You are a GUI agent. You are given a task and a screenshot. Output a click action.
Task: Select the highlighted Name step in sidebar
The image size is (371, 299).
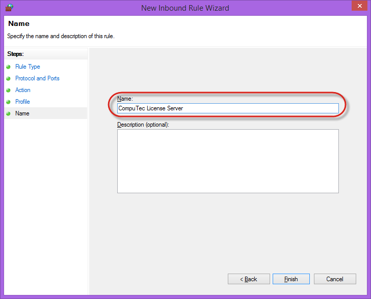click(22, 113)
